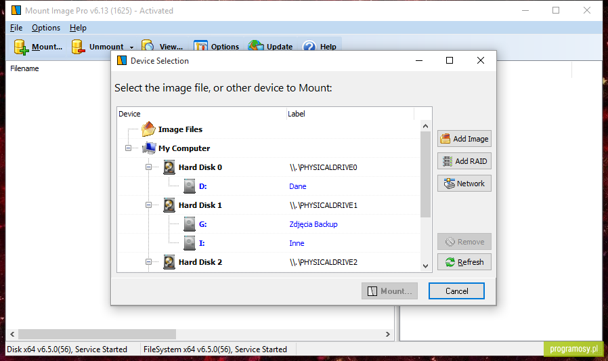
Task: Click the Disk x64 service status text
Action: pyautogui.click(x=67, y=349)
